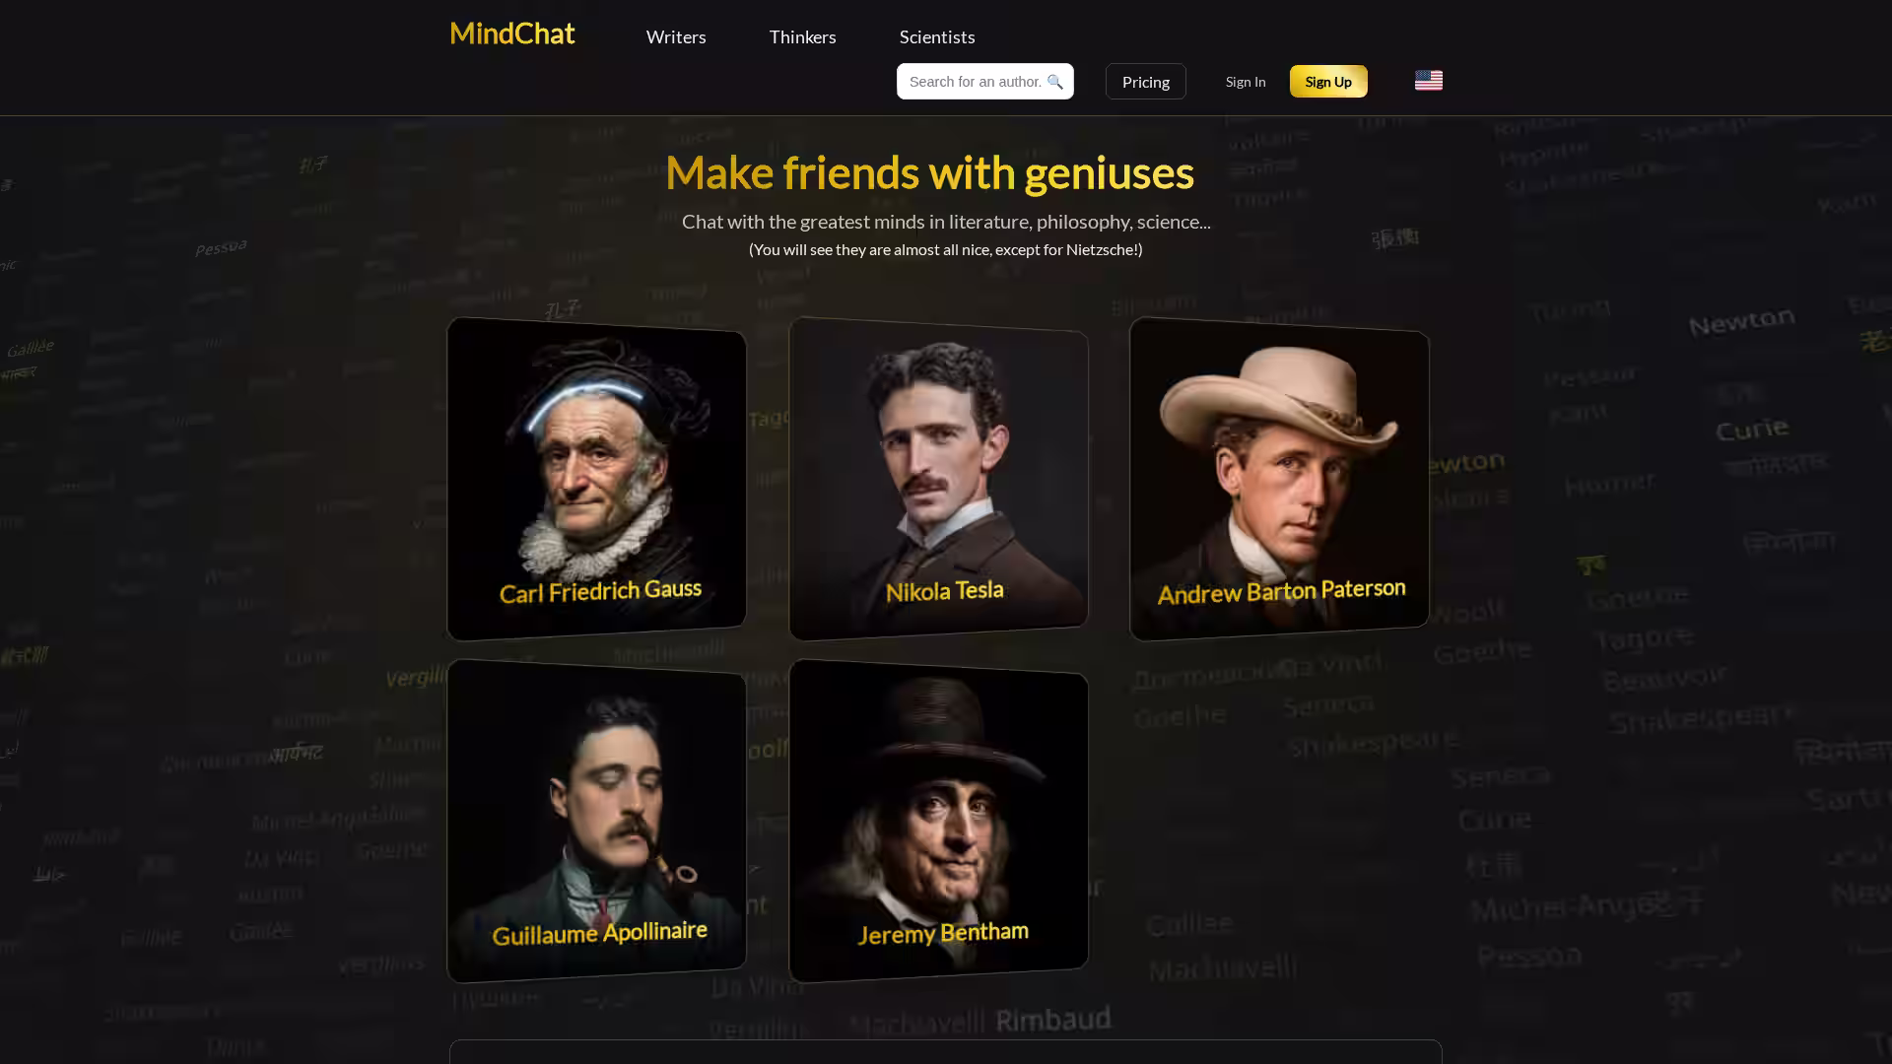The image size is (1892, 1064).
Task: Click the Nikola Tesla name label
Action: tap(944, 591)
